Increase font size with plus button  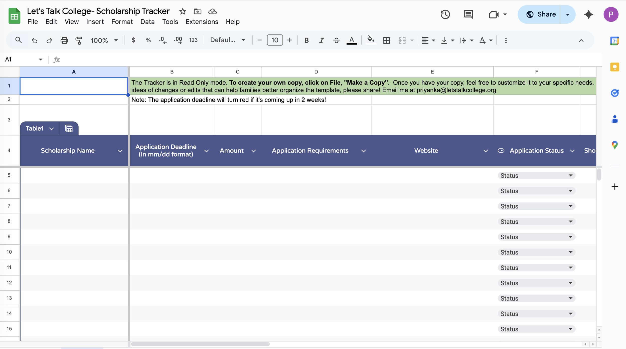289,40
